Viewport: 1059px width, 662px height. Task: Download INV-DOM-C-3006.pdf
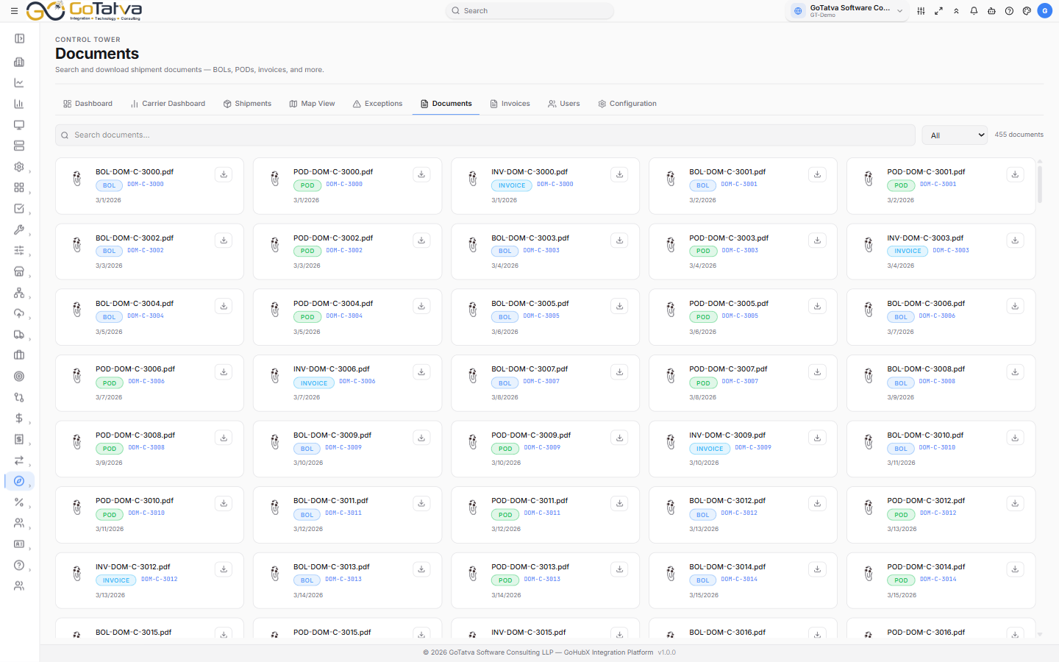point(421,372)
